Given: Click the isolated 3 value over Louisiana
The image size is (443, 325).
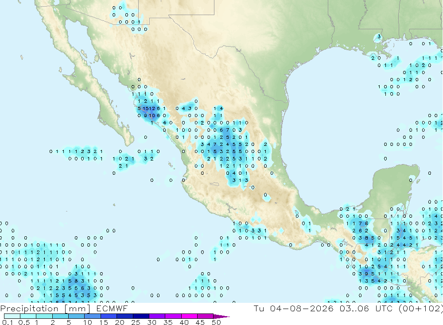Looking at the screenshot, I should coord(379,36).
